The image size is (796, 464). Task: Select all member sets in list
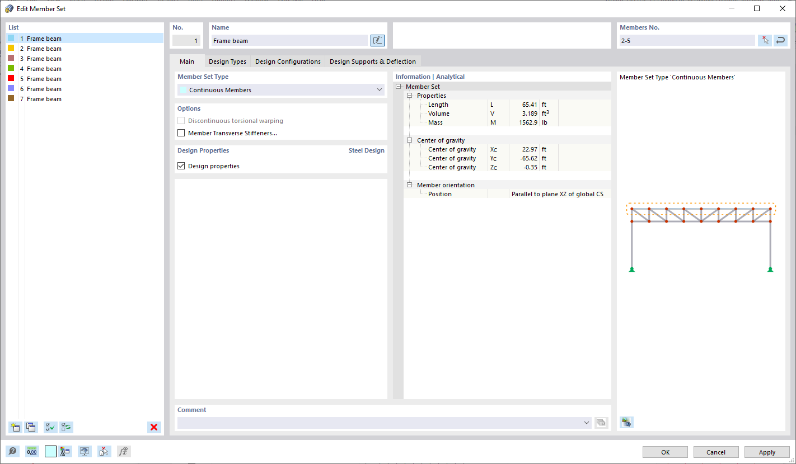click(x=50, y=427)
